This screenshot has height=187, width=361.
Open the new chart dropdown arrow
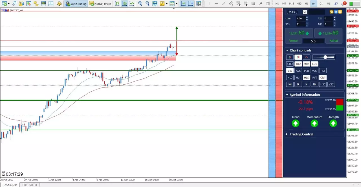point(9,4)
